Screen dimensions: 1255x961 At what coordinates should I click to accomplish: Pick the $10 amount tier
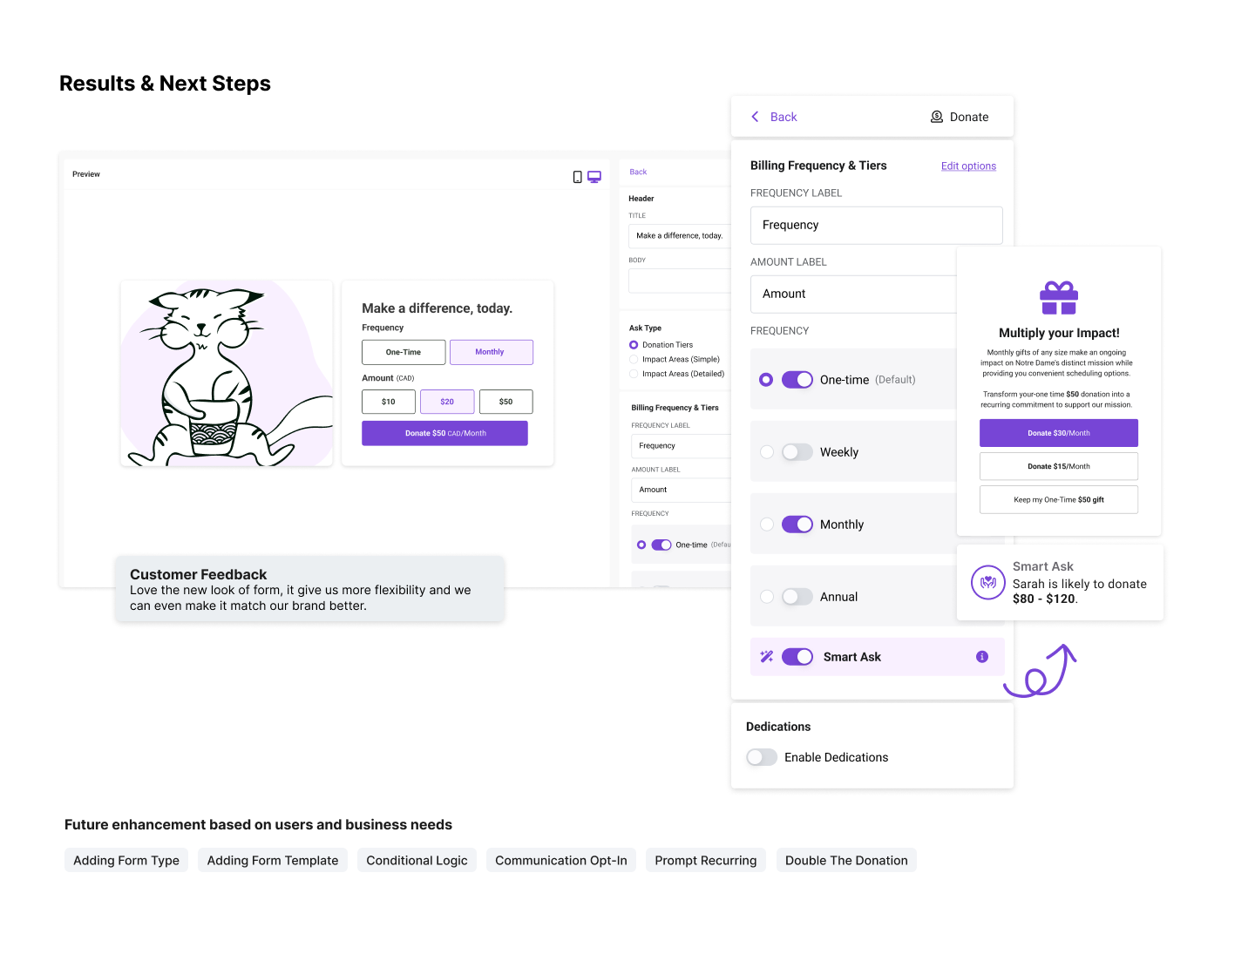(389, 402)
